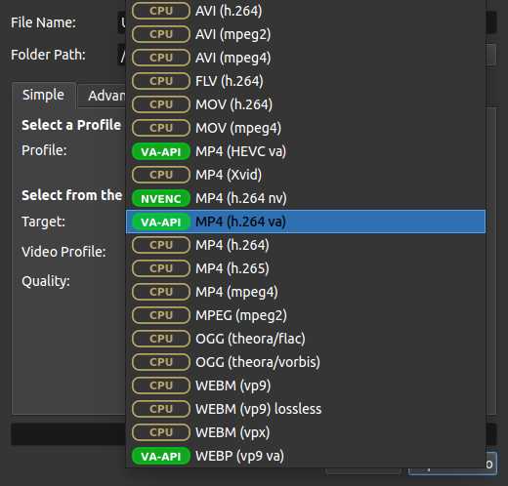The width and height of the screenshot is (508, 486).
Task: Choose MP4 (h.264) CPU target option
Action: (306, 245)
